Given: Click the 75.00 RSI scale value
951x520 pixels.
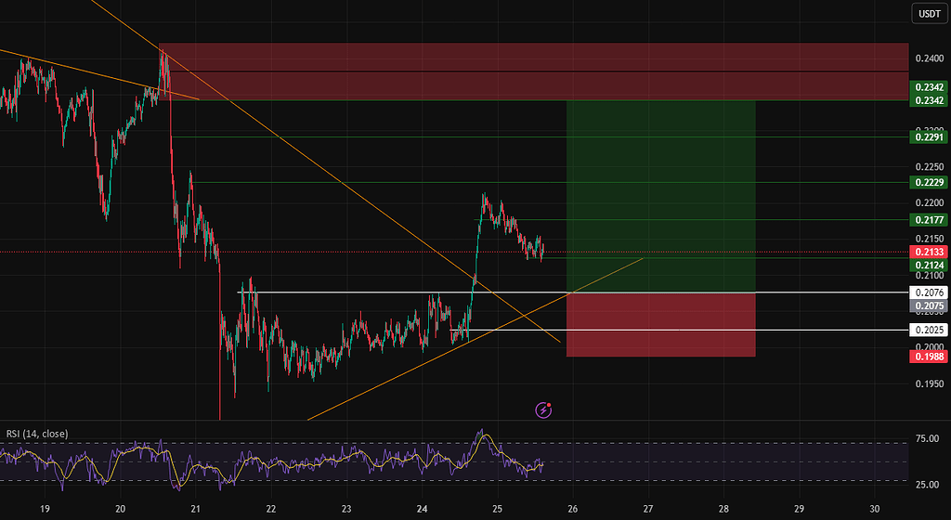Looking at the screenshot, I should (x=927, y=438).
